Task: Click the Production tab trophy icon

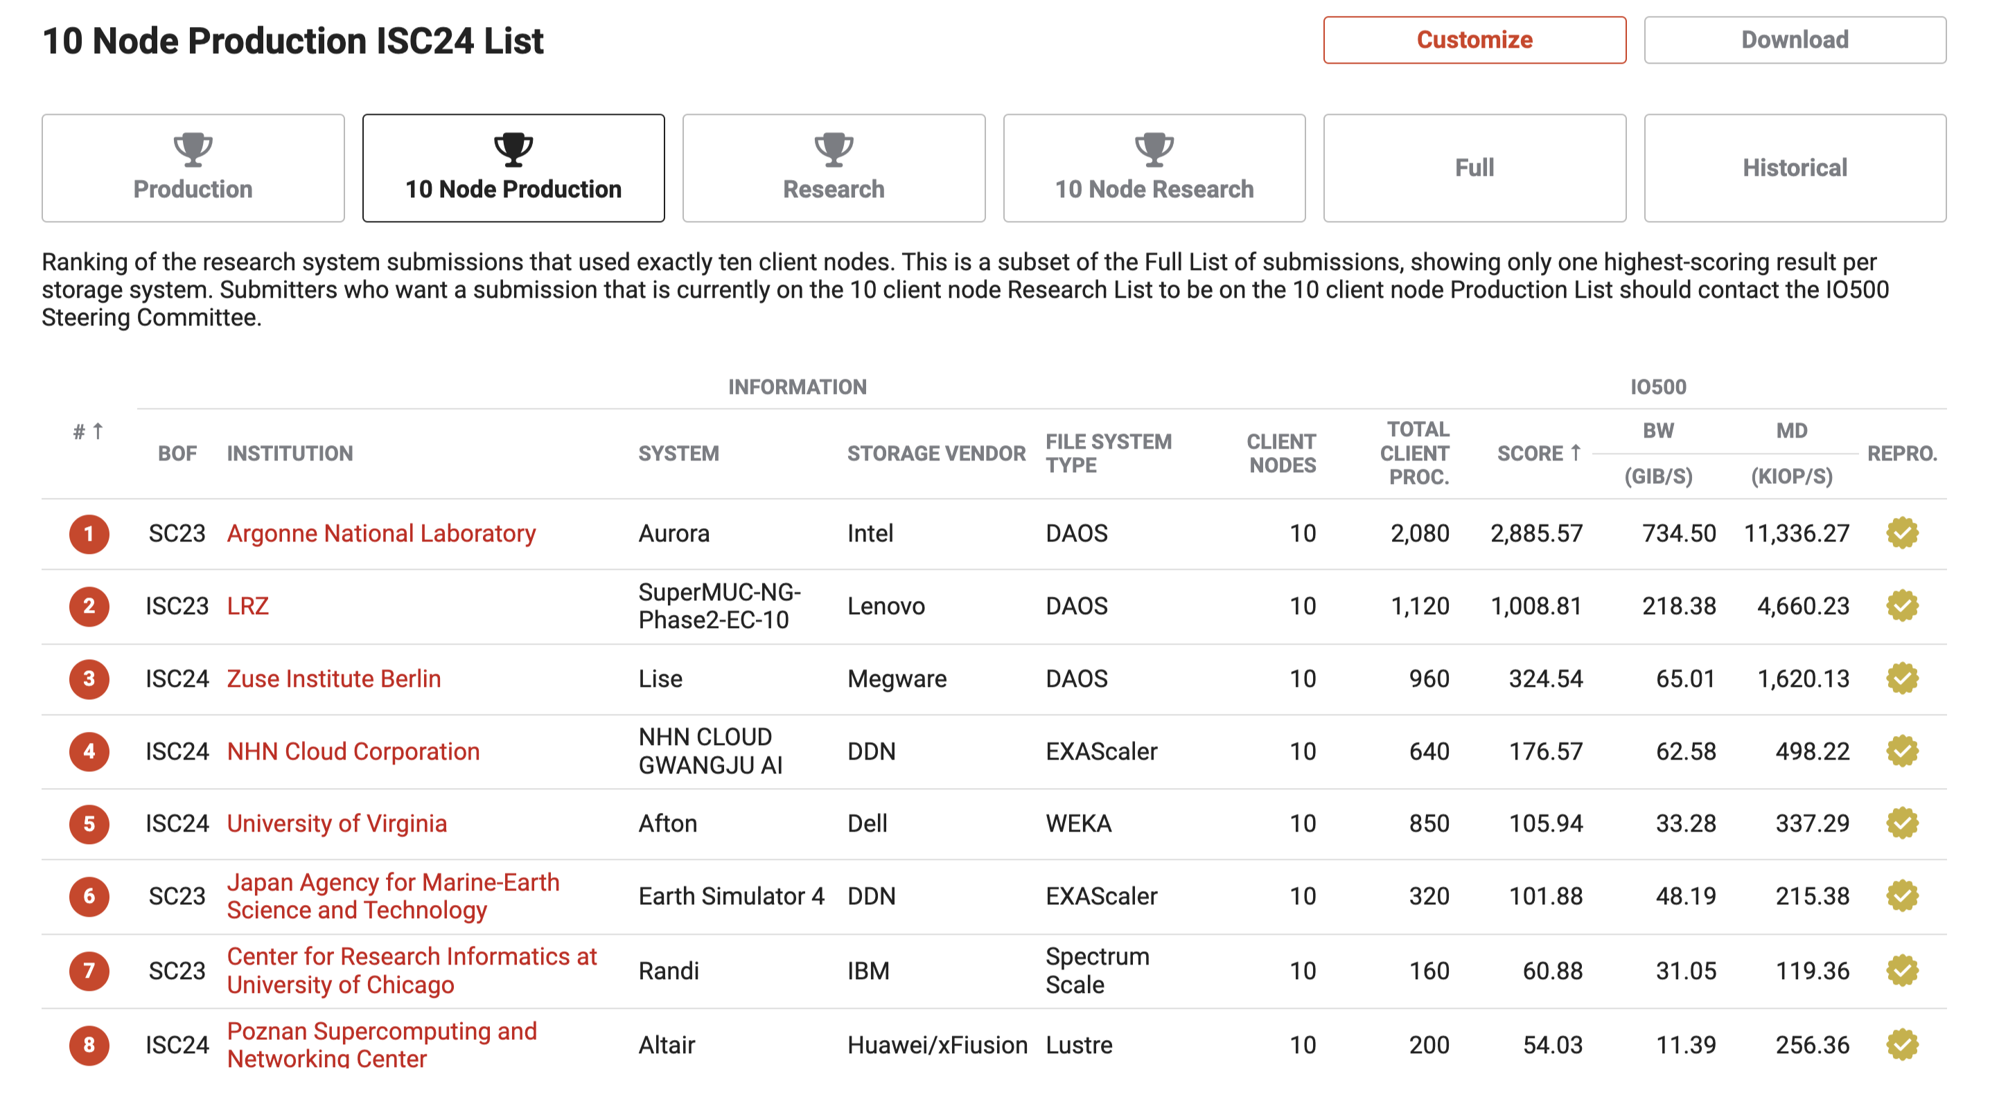Action: coord(193,149)
